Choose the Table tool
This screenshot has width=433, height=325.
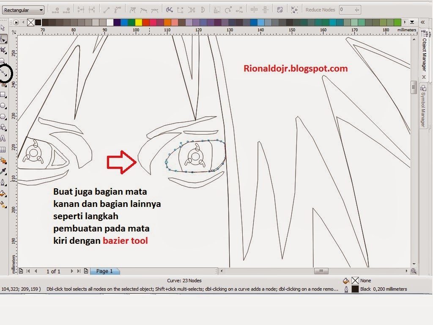[3, 149]
